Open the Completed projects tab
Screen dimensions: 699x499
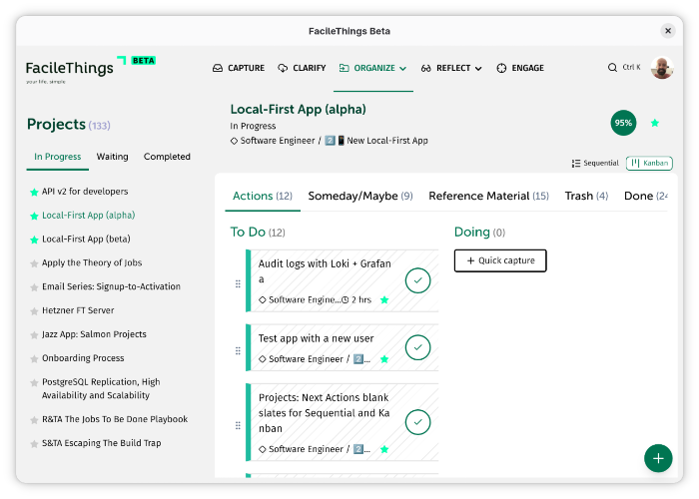[167, 157]
